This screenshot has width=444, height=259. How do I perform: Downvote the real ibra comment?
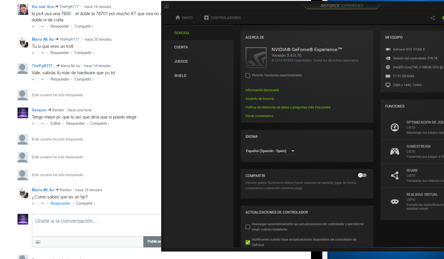42,26
